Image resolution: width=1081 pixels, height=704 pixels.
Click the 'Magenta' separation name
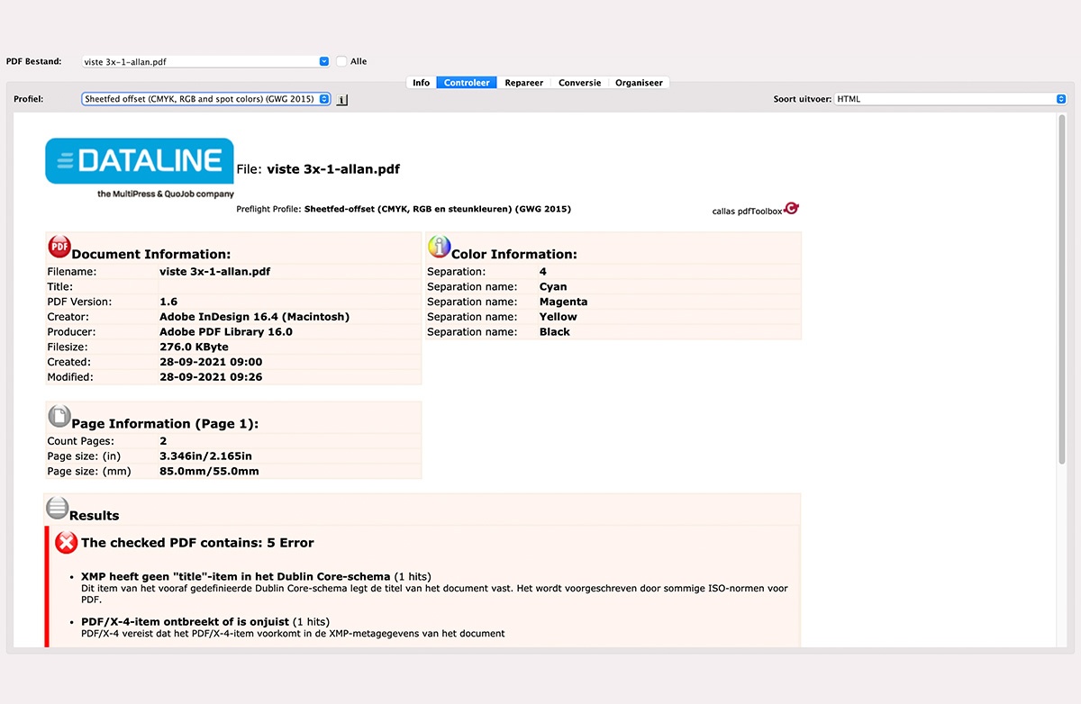(x=563, y=302)
